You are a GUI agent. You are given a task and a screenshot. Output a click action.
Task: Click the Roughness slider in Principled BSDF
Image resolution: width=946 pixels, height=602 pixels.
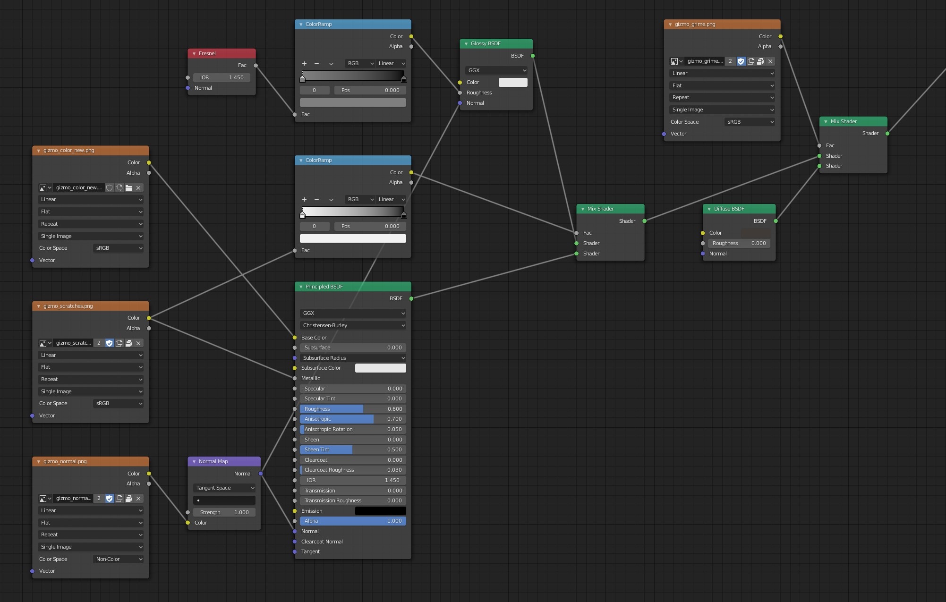coord(353,409)
